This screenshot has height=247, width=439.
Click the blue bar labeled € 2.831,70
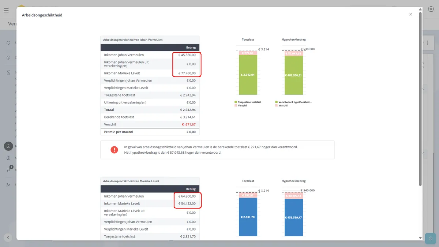tap(248, 217)
